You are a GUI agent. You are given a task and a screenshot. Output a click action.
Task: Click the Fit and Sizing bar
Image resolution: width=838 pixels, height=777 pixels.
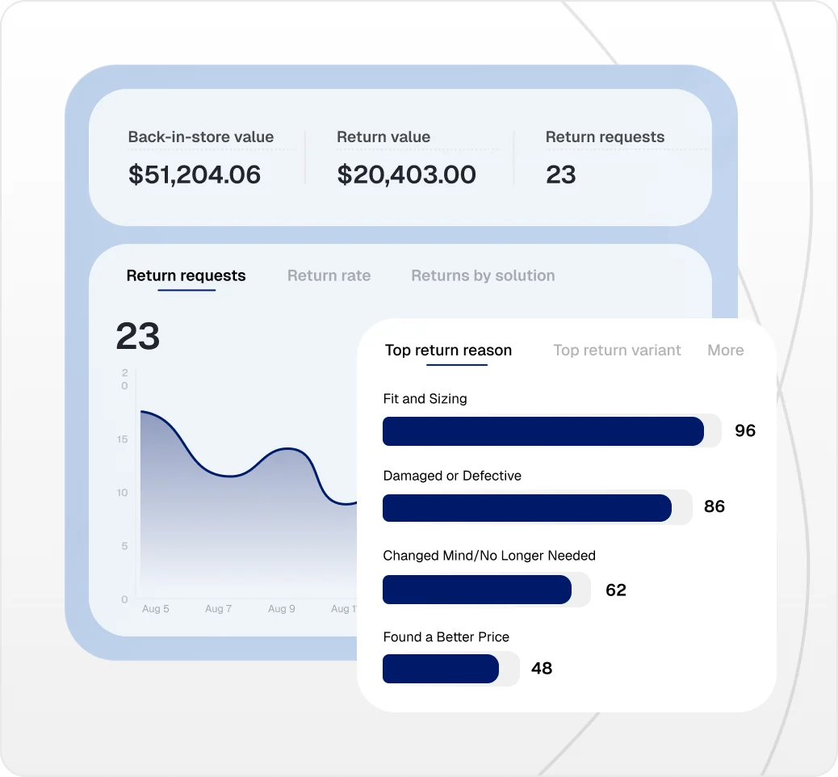point(543,431)
